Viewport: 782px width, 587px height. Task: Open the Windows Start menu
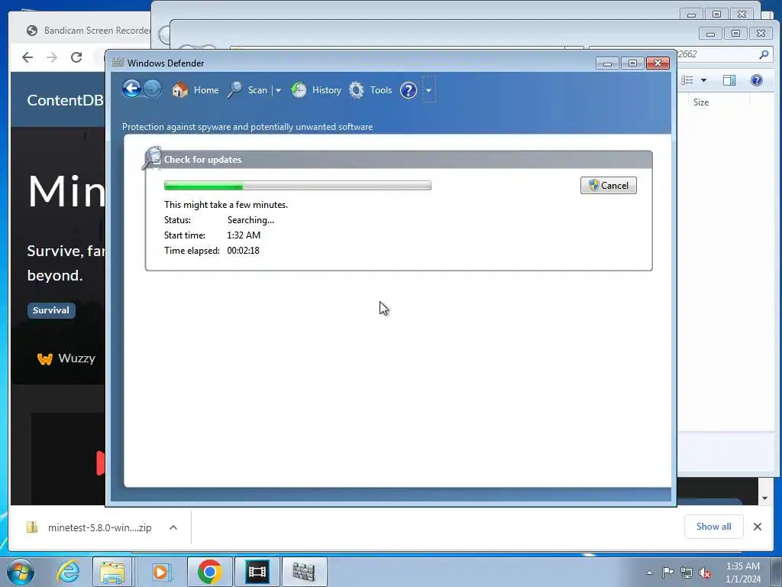[x=21, y=572]
